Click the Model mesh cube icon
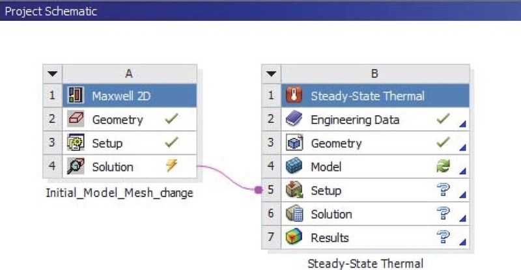 tap(294, 167)
